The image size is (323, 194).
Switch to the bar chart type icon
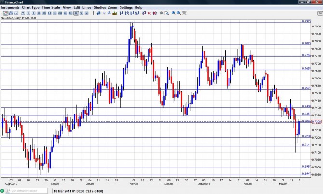pyautogui.click(x=11, y=13)
